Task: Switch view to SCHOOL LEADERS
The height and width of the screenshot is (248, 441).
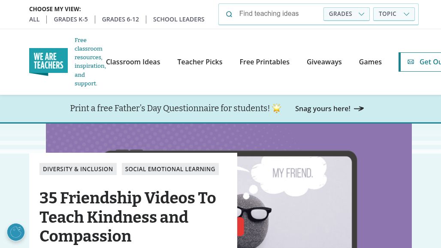Action: pos(178,19)
